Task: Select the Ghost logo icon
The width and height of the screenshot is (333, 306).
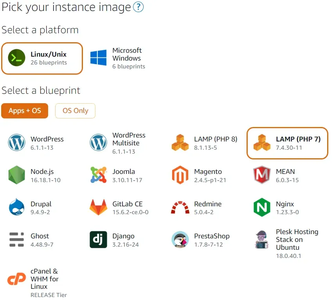Action: (x=16, y=240)
